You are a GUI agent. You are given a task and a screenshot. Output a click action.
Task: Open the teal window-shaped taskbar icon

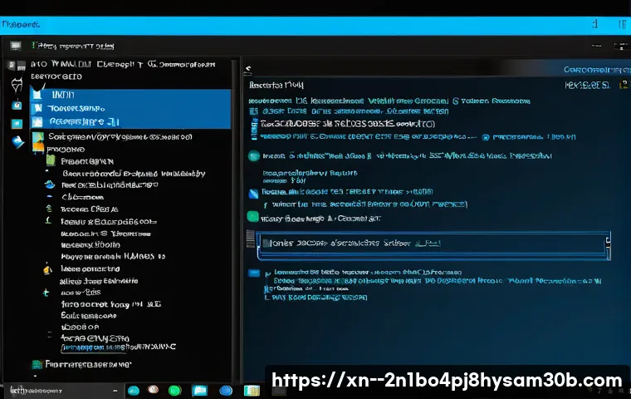199,390
